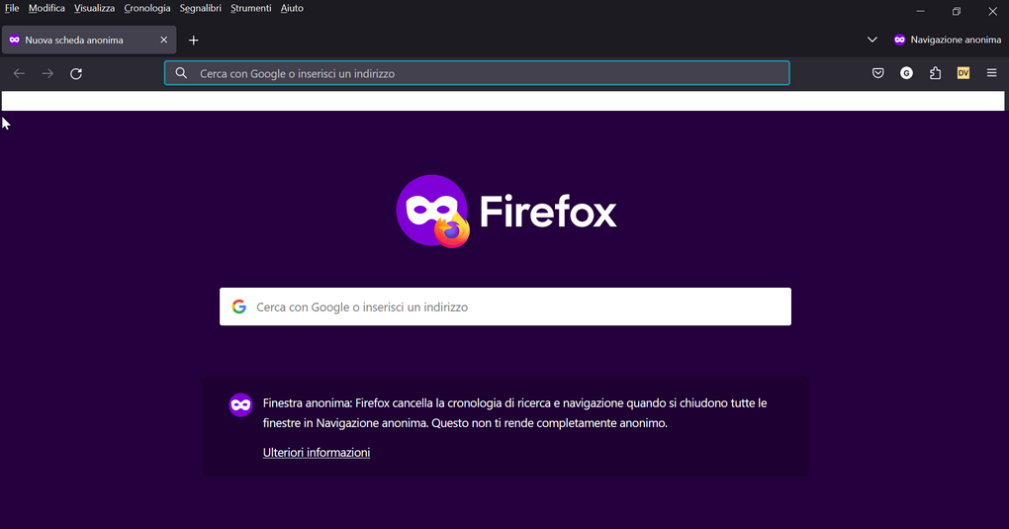
Task: Go back with the back arrow
Action: [20, 73]
